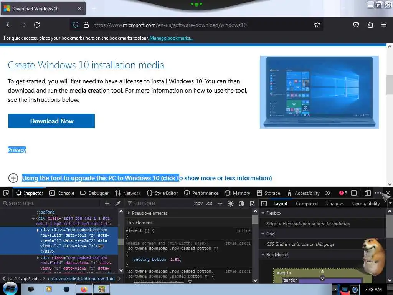Toggle .cls class panel

point(209,203)
